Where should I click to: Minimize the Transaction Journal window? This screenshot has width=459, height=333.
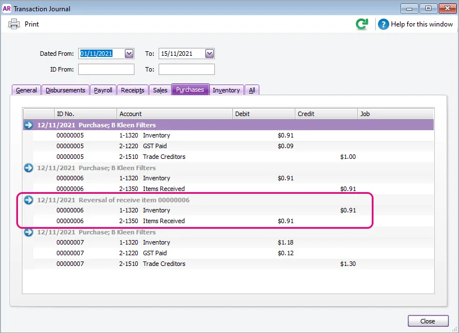[409, 8]
